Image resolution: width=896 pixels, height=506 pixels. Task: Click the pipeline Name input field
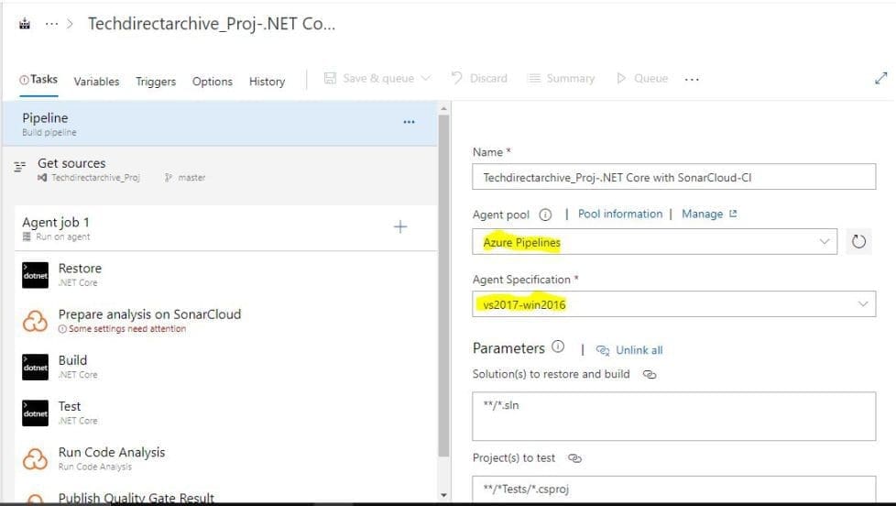point(673,178)
